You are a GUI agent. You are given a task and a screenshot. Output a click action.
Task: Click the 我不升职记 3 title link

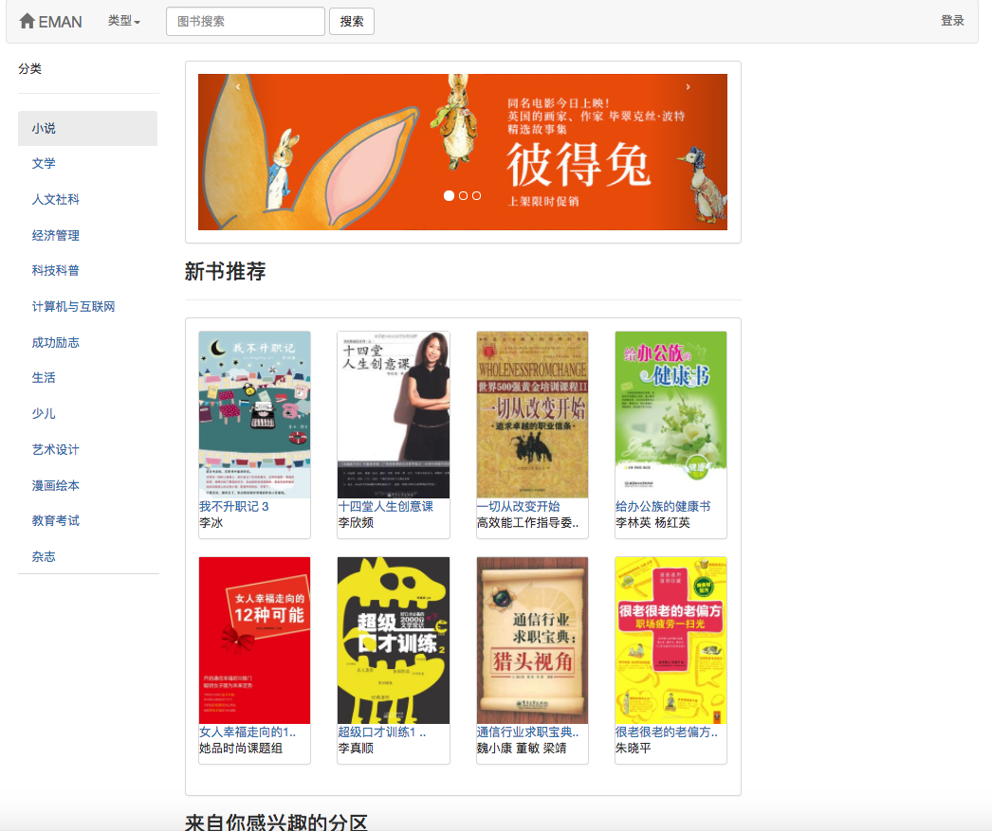(234, 506)
